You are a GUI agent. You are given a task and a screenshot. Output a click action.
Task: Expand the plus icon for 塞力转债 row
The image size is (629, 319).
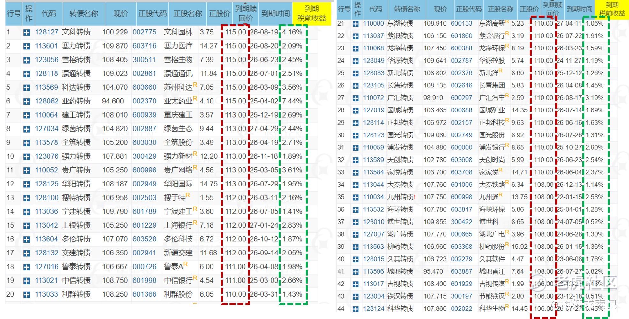[26, 46]
